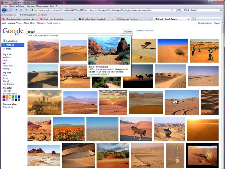This screenshot has width=225, height=169.
Task: Expand the More search categories
Action: click(7, 49)
